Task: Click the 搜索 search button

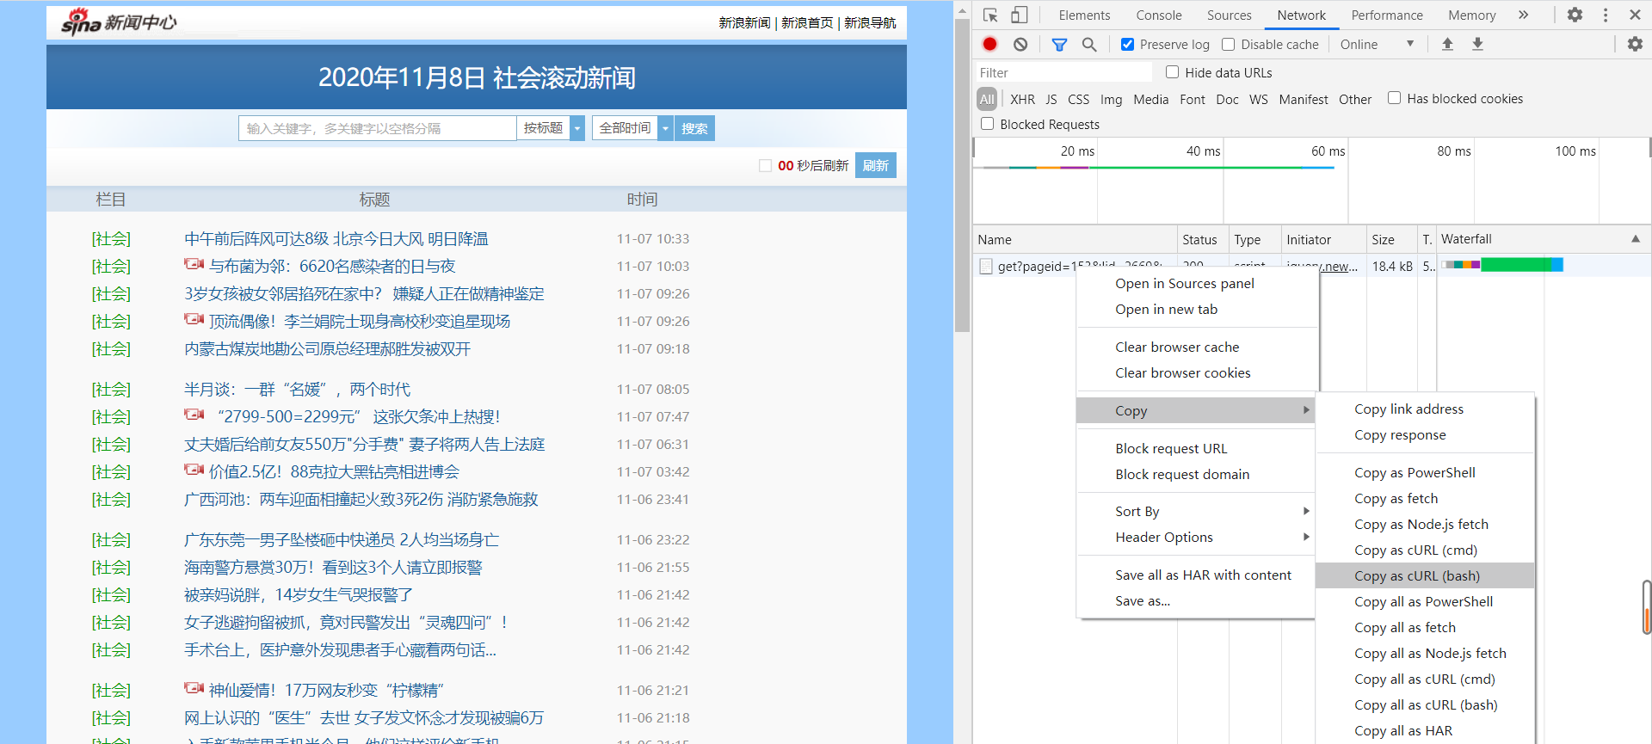Action: tap(694, 128)
